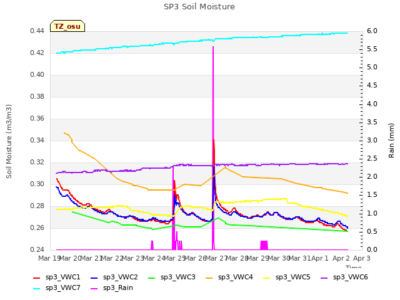This screenshot has width=400, height=300.
Task: Click the 0.44 left axis value
Action: pos(37,31)
